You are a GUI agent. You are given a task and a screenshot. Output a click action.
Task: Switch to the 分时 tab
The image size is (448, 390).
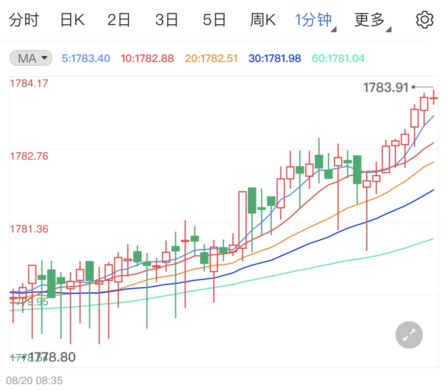24,20
